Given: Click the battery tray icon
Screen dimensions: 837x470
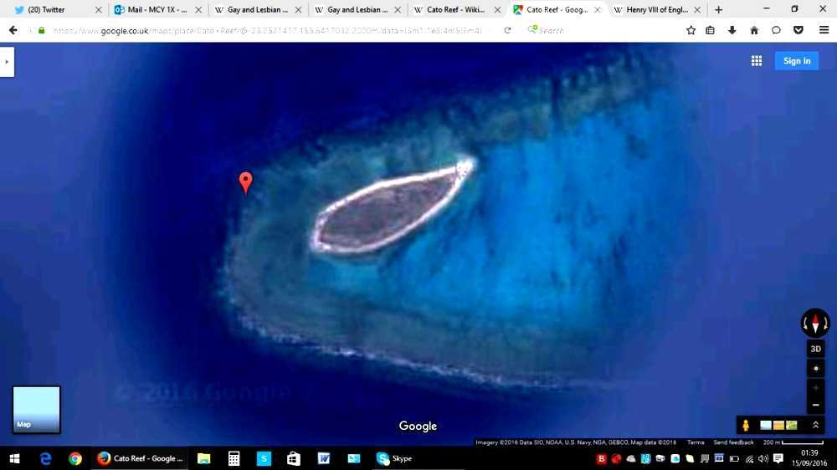Looking at the screenshot, I should [x=734, y=459].
